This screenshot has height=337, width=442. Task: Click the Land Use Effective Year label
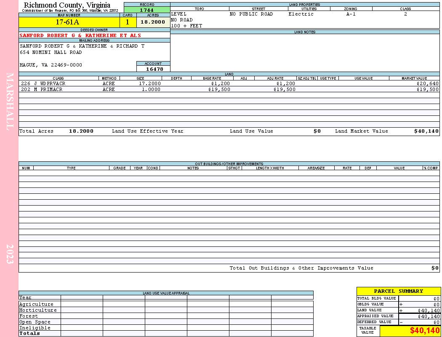[x=148, y=131]
